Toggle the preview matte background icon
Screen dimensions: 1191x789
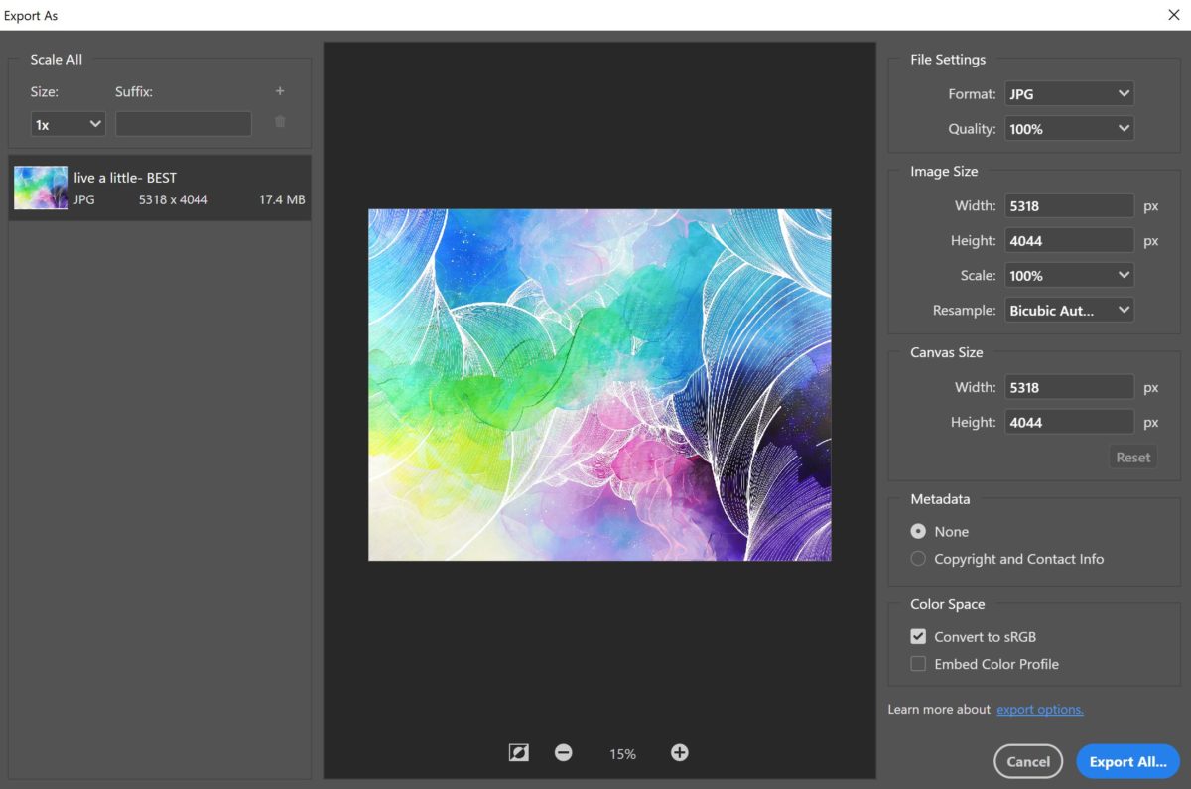[x=517, y=752]
